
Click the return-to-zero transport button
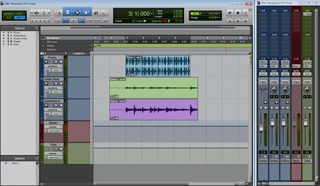[230, 21]
